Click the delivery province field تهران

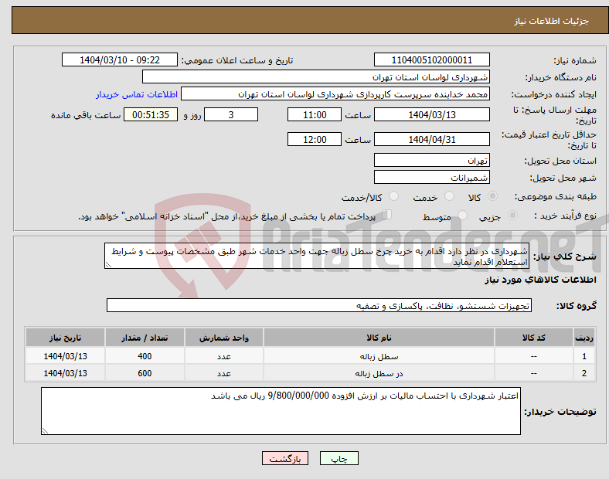432,161
